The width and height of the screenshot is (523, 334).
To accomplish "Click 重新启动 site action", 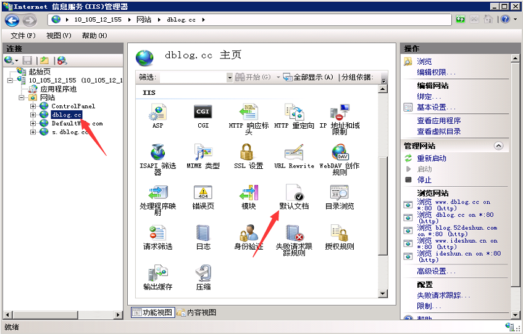I will pos(432,158).
